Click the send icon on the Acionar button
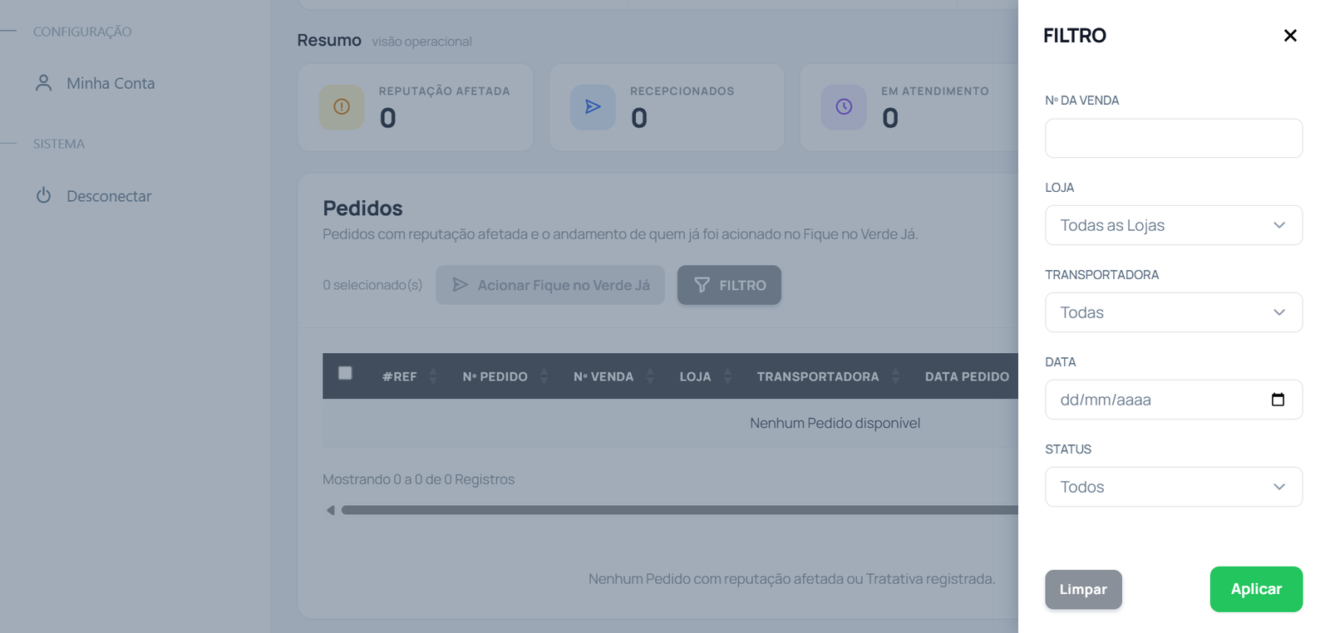Image resolution: width=1330 pixels, height=633 pixels. pyautogui.click(x=460, y=285)
